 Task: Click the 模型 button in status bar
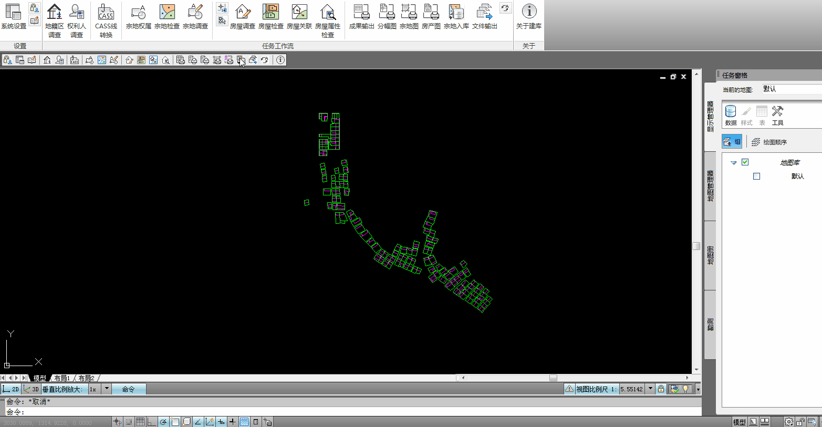739,422
